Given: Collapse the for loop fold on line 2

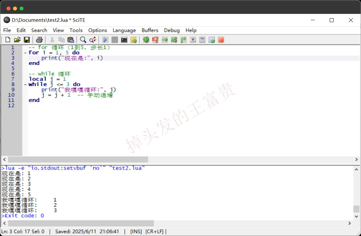Looking at the screenshot, I should [25, 53].
